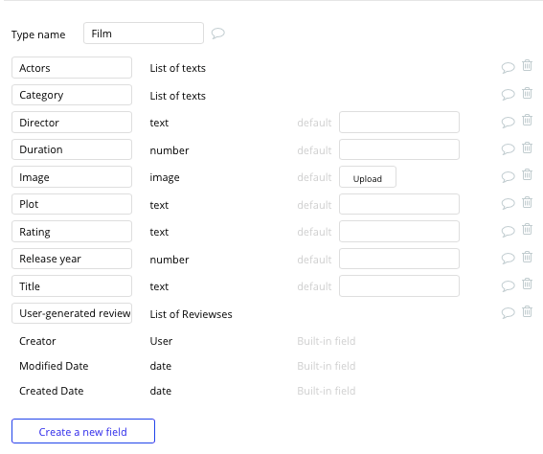Add a comment on the Duration field
The image size is (543, 454).
coord(508,149)
